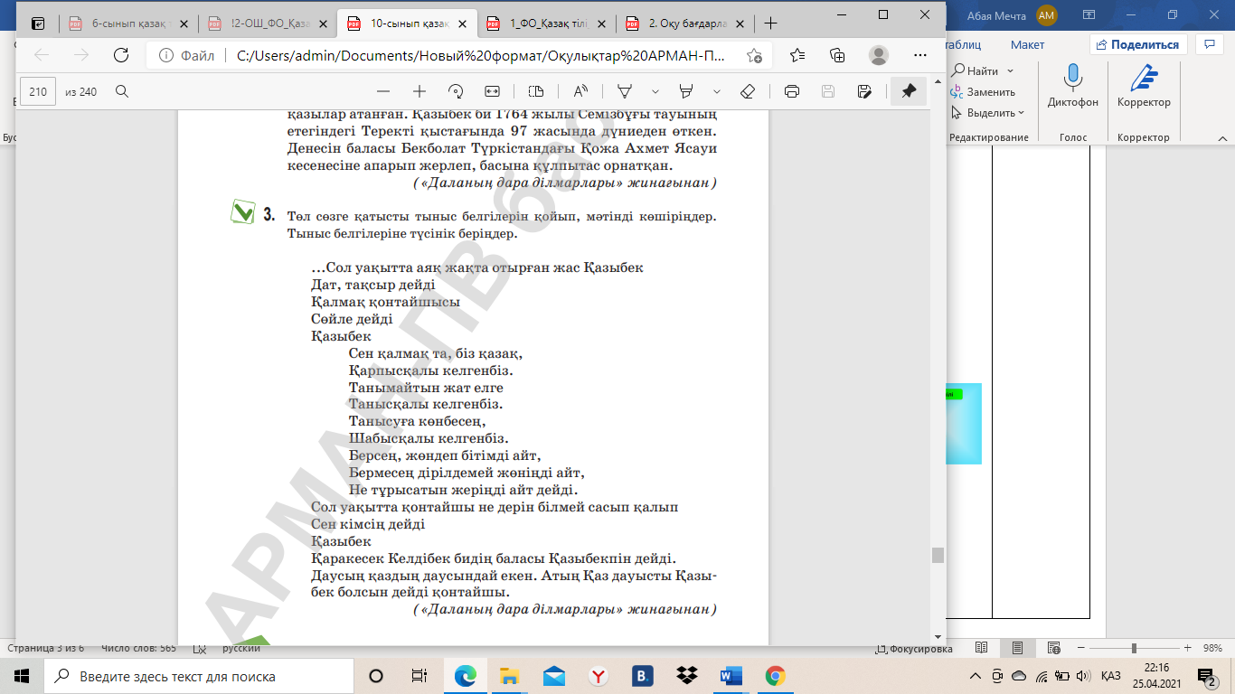Click Найти in Word's editing group
Screen dimensions: 1235x694
(x=975, y=70)
